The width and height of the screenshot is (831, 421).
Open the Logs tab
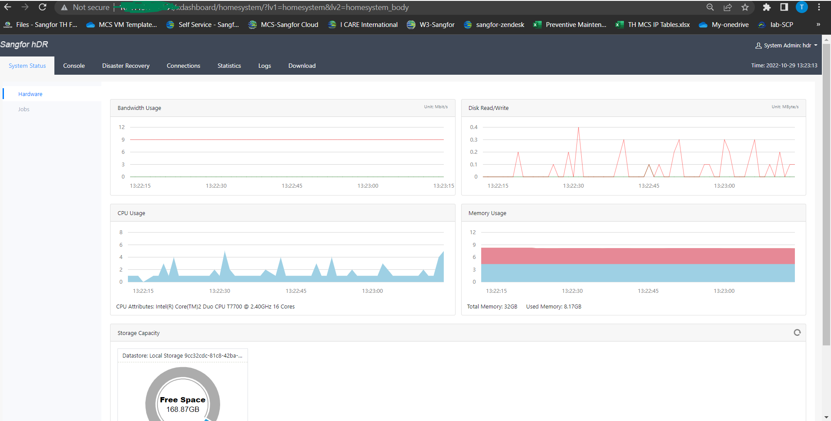coord(265,66)
